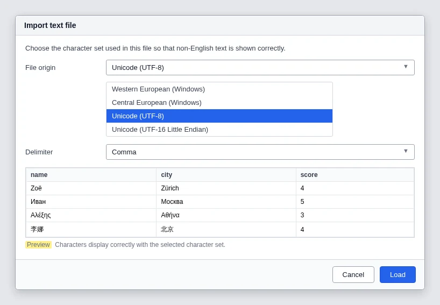Screen dimensions: 440x305
Task: Choose Central European (Windows) option
Action: 219,102
